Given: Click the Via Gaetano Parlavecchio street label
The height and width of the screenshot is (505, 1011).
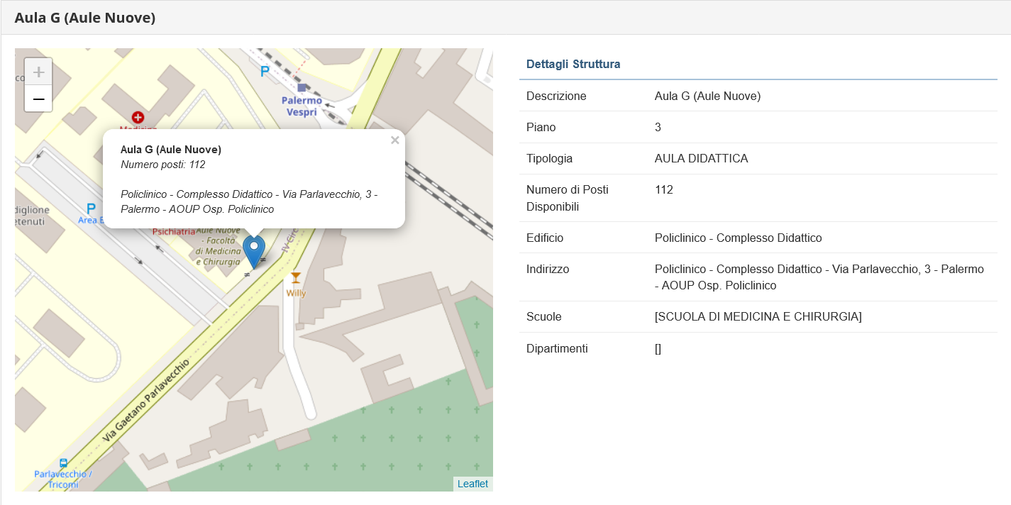Looking at the screenshot, I should click(x=145, y=401).
